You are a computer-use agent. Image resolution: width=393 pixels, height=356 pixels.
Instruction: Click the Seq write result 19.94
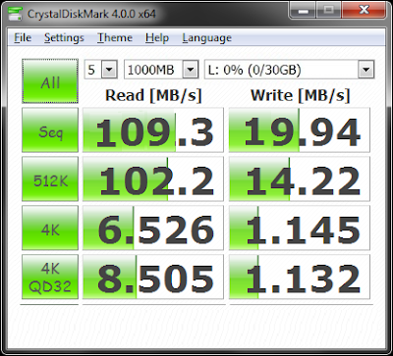click(x=300, y=130)
